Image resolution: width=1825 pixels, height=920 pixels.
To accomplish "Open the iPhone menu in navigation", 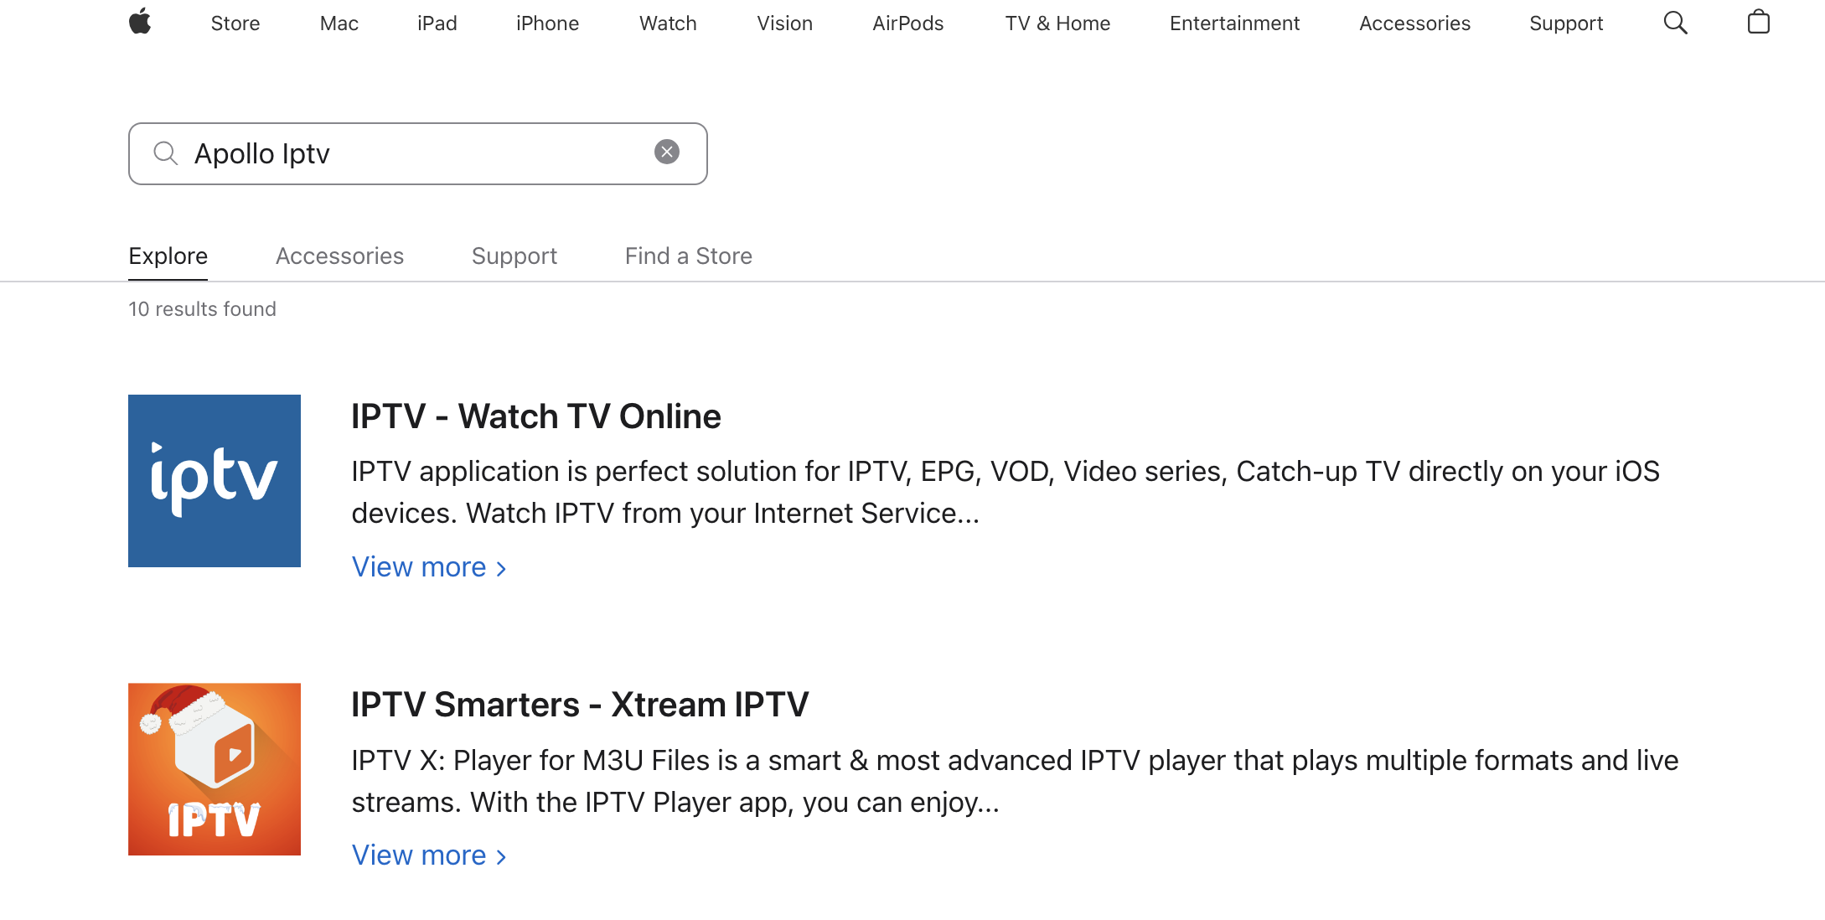I will coord(548,23).
